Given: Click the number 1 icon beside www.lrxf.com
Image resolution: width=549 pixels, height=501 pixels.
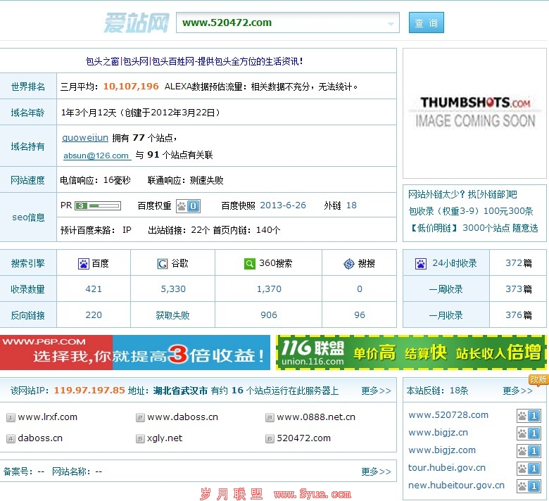Looking at the screenshot, I should pos(11,417).
